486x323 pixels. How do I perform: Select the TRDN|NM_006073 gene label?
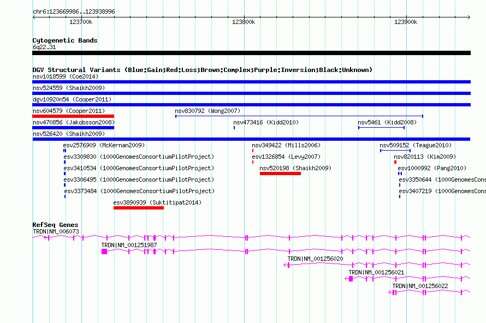coord(56,232)
